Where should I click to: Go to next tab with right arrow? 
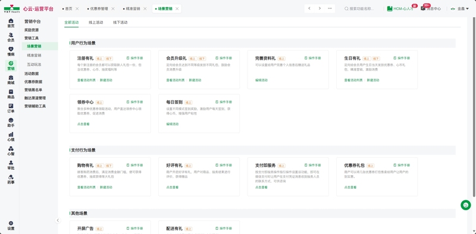pos(320,8)
